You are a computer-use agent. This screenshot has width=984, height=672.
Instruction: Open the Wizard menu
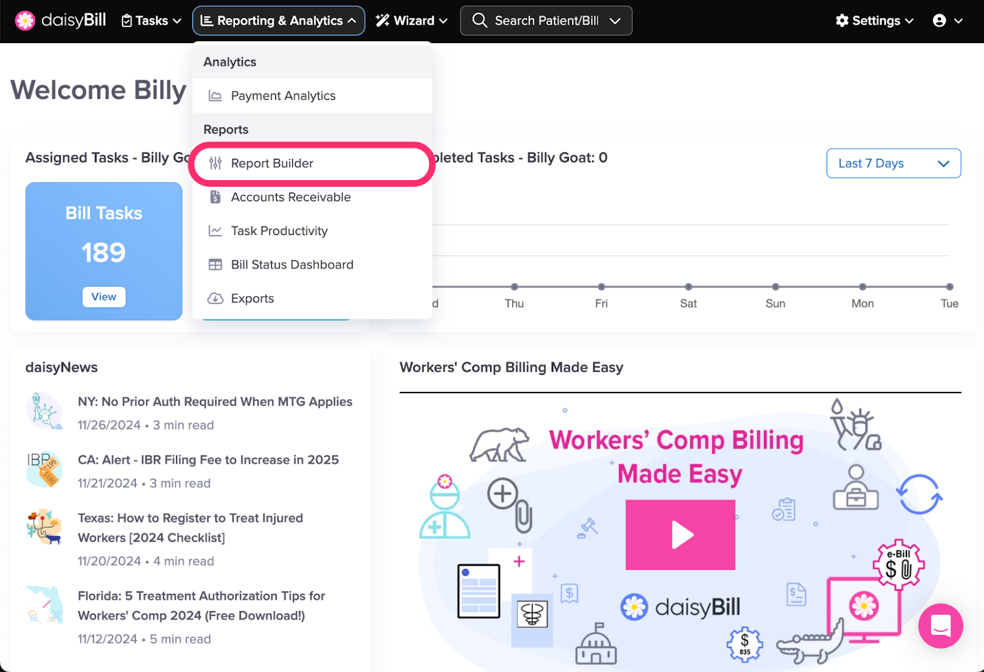pos(411,21)
